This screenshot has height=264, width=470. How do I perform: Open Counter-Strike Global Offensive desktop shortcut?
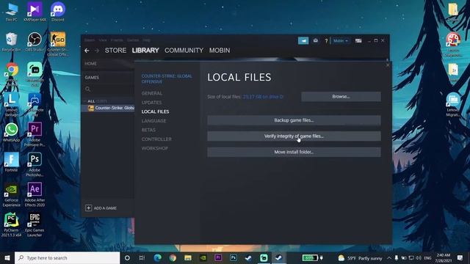[x=58, y=44]
